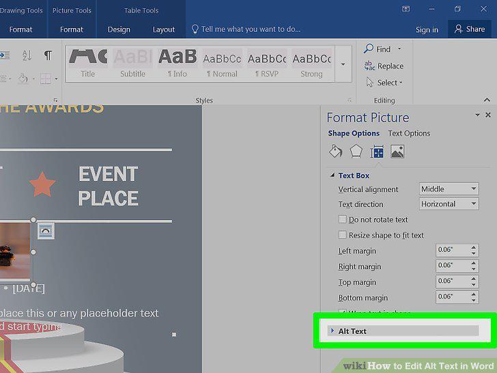Close the Format Picture pane
497x373 pixels.
pos(488,115)
